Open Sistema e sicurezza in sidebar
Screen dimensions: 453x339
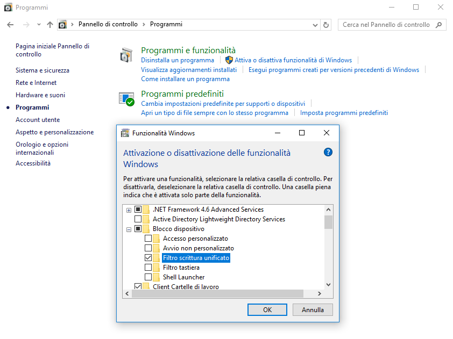pos(43,70)
